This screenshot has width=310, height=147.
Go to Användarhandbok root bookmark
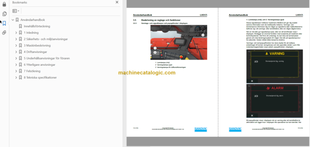click(x=33, y=20)
